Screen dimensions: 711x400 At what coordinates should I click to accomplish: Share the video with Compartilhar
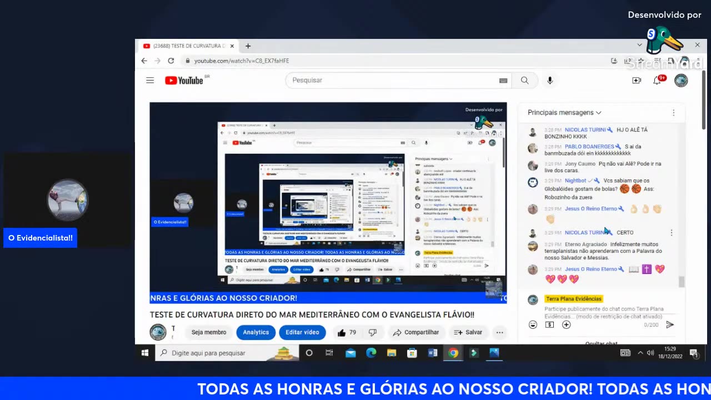pos(416,332)
